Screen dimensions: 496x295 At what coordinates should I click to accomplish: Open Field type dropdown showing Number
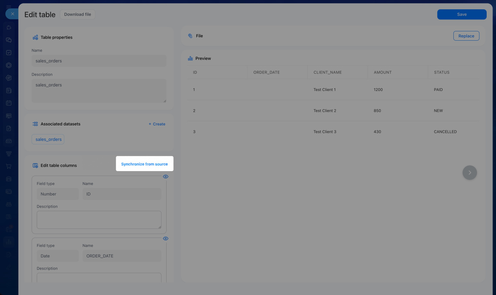(x=58, y=194)
